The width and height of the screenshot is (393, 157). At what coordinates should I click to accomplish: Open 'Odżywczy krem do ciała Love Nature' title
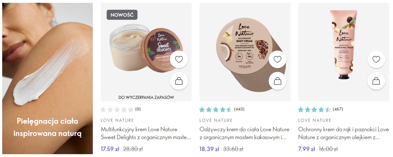[244, 133]
